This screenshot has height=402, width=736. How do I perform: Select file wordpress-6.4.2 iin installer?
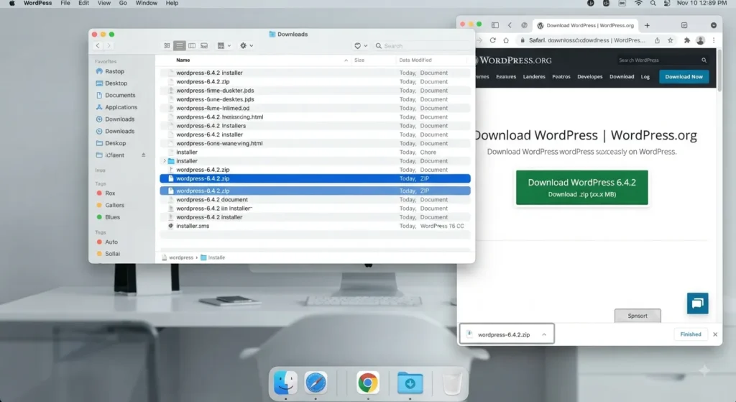(315, 208)
